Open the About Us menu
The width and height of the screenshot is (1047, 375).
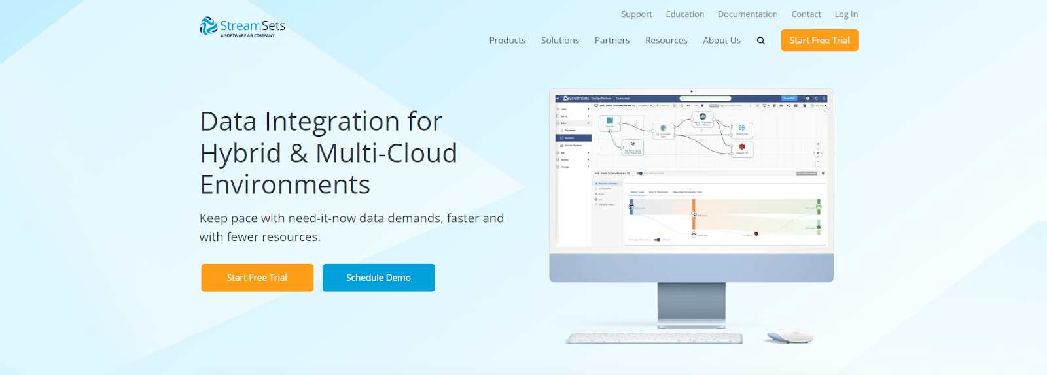[722, 41]
